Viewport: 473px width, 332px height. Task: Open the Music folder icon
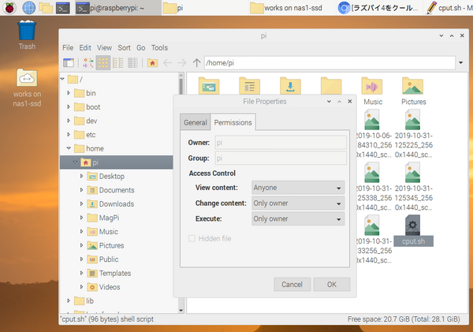[373, 90]
